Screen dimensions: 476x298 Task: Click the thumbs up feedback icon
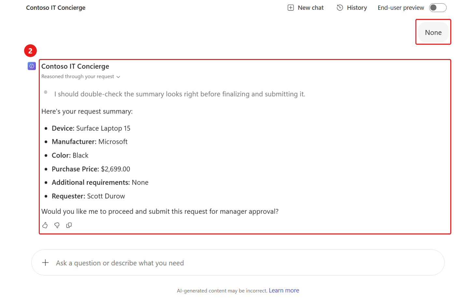[x=45, y=225]
